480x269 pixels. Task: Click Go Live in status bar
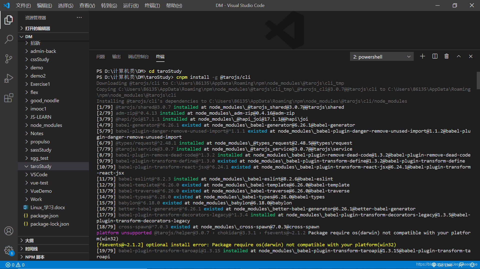tap(442, 265)
